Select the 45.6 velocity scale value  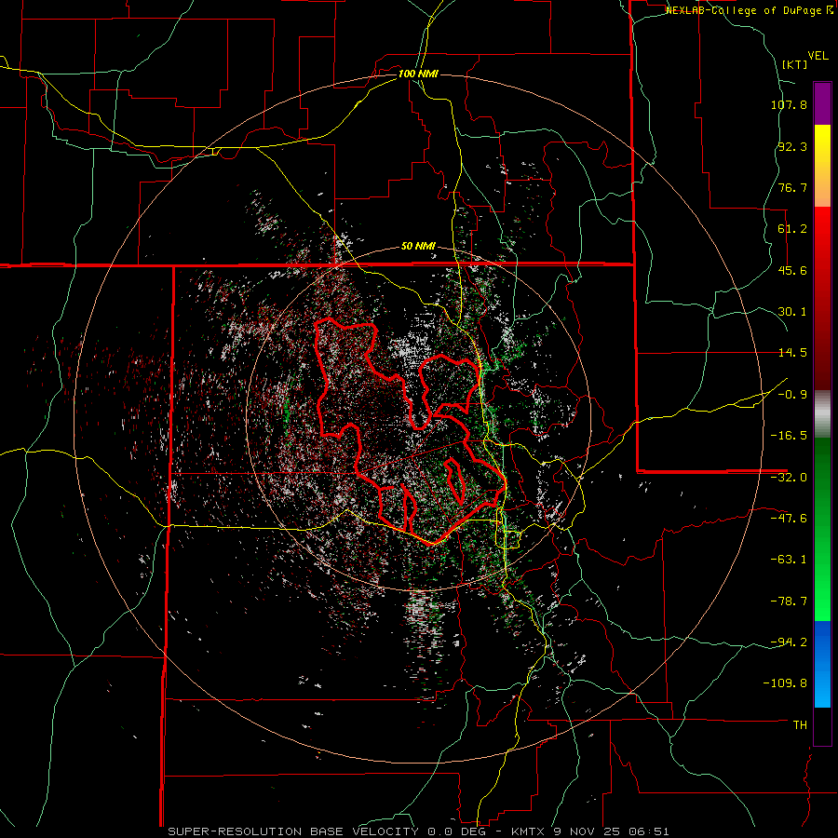[792, 270]
